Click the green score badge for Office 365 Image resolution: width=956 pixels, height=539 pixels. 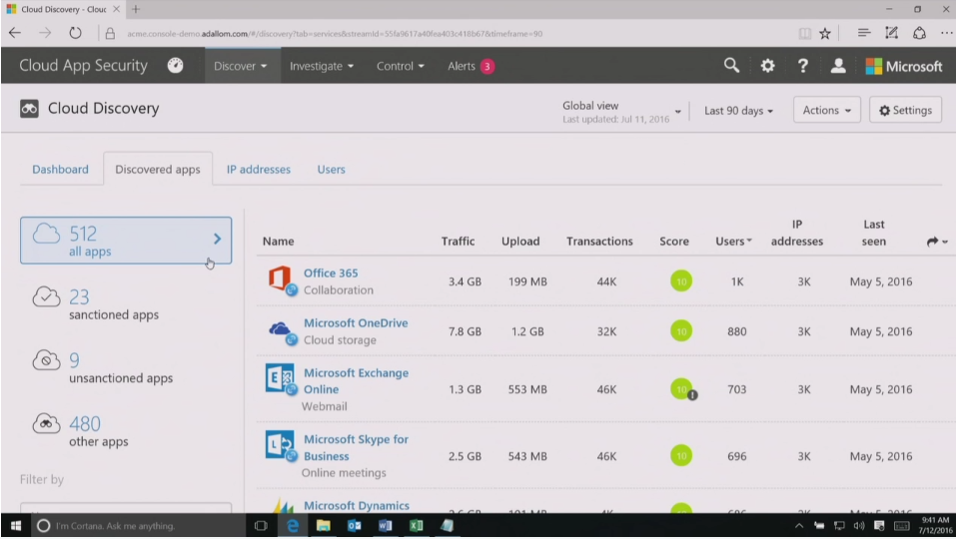tap(680, 281)
